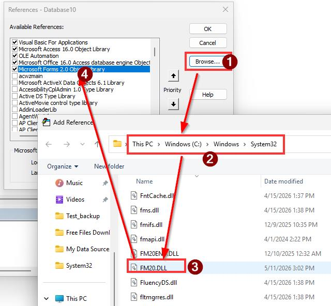Sort files by Date modified column
The image size is (331, 306).
[283, 181]
